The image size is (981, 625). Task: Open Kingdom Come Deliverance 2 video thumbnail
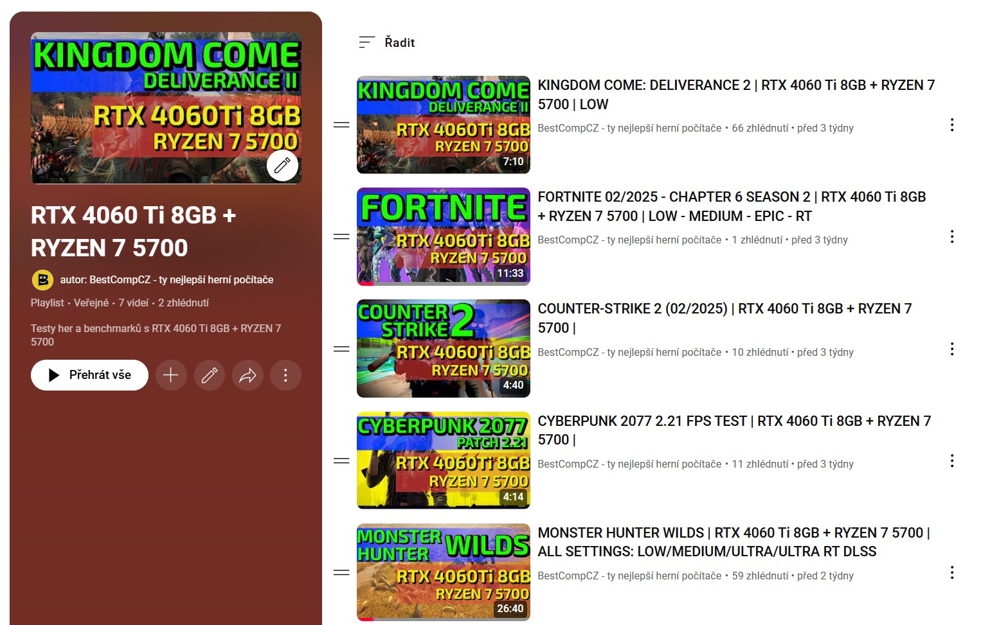tap(444, 125)
